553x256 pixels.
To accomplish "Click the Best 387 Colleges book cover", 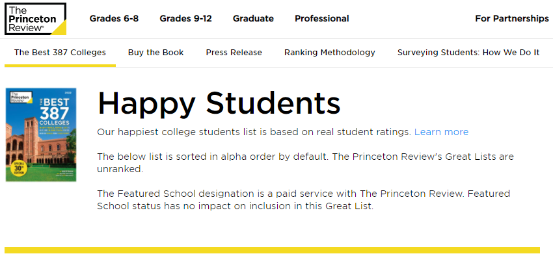I will (x=41, y=135).
